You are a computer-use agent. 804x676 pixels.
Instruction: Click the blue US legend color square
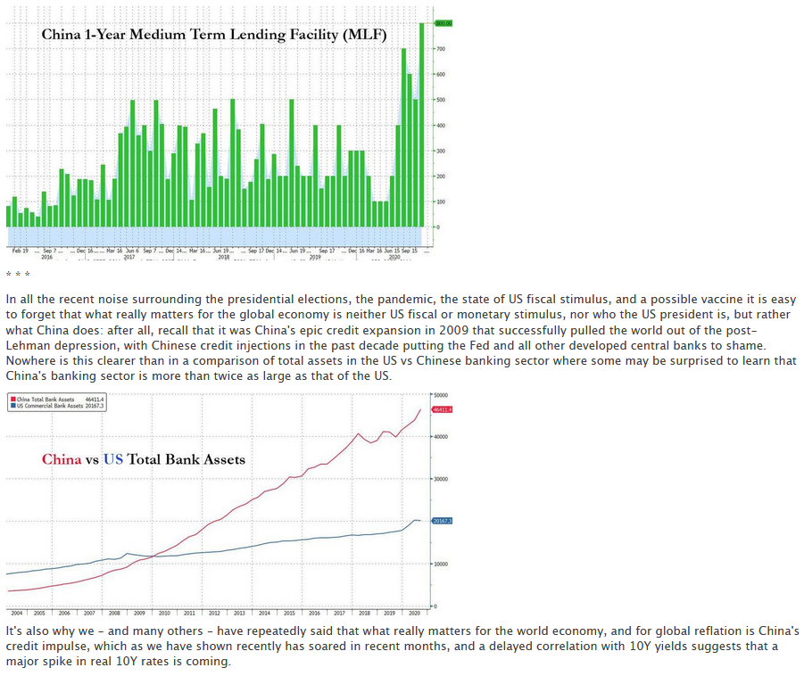(12, 406)
